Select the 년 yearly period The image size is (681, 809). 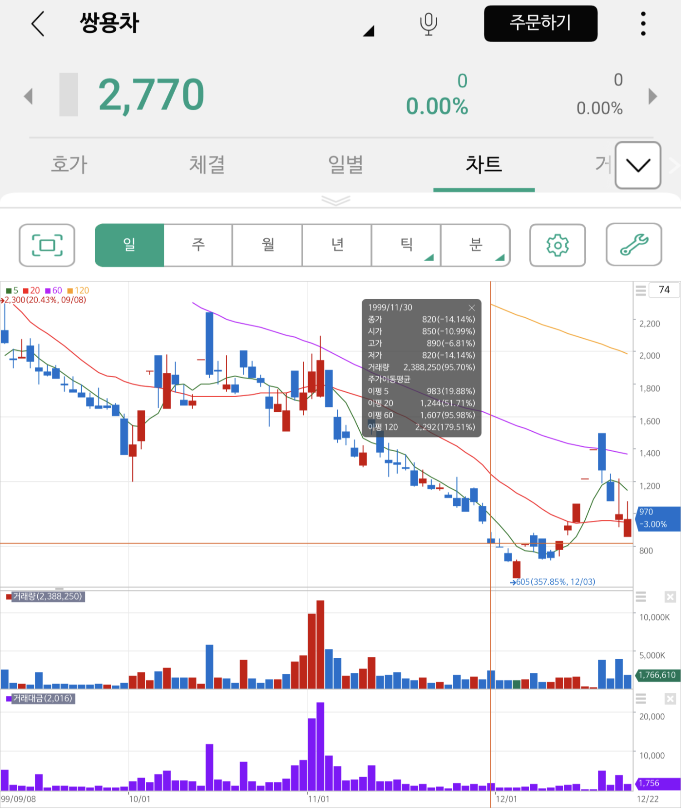click(337, 245)
